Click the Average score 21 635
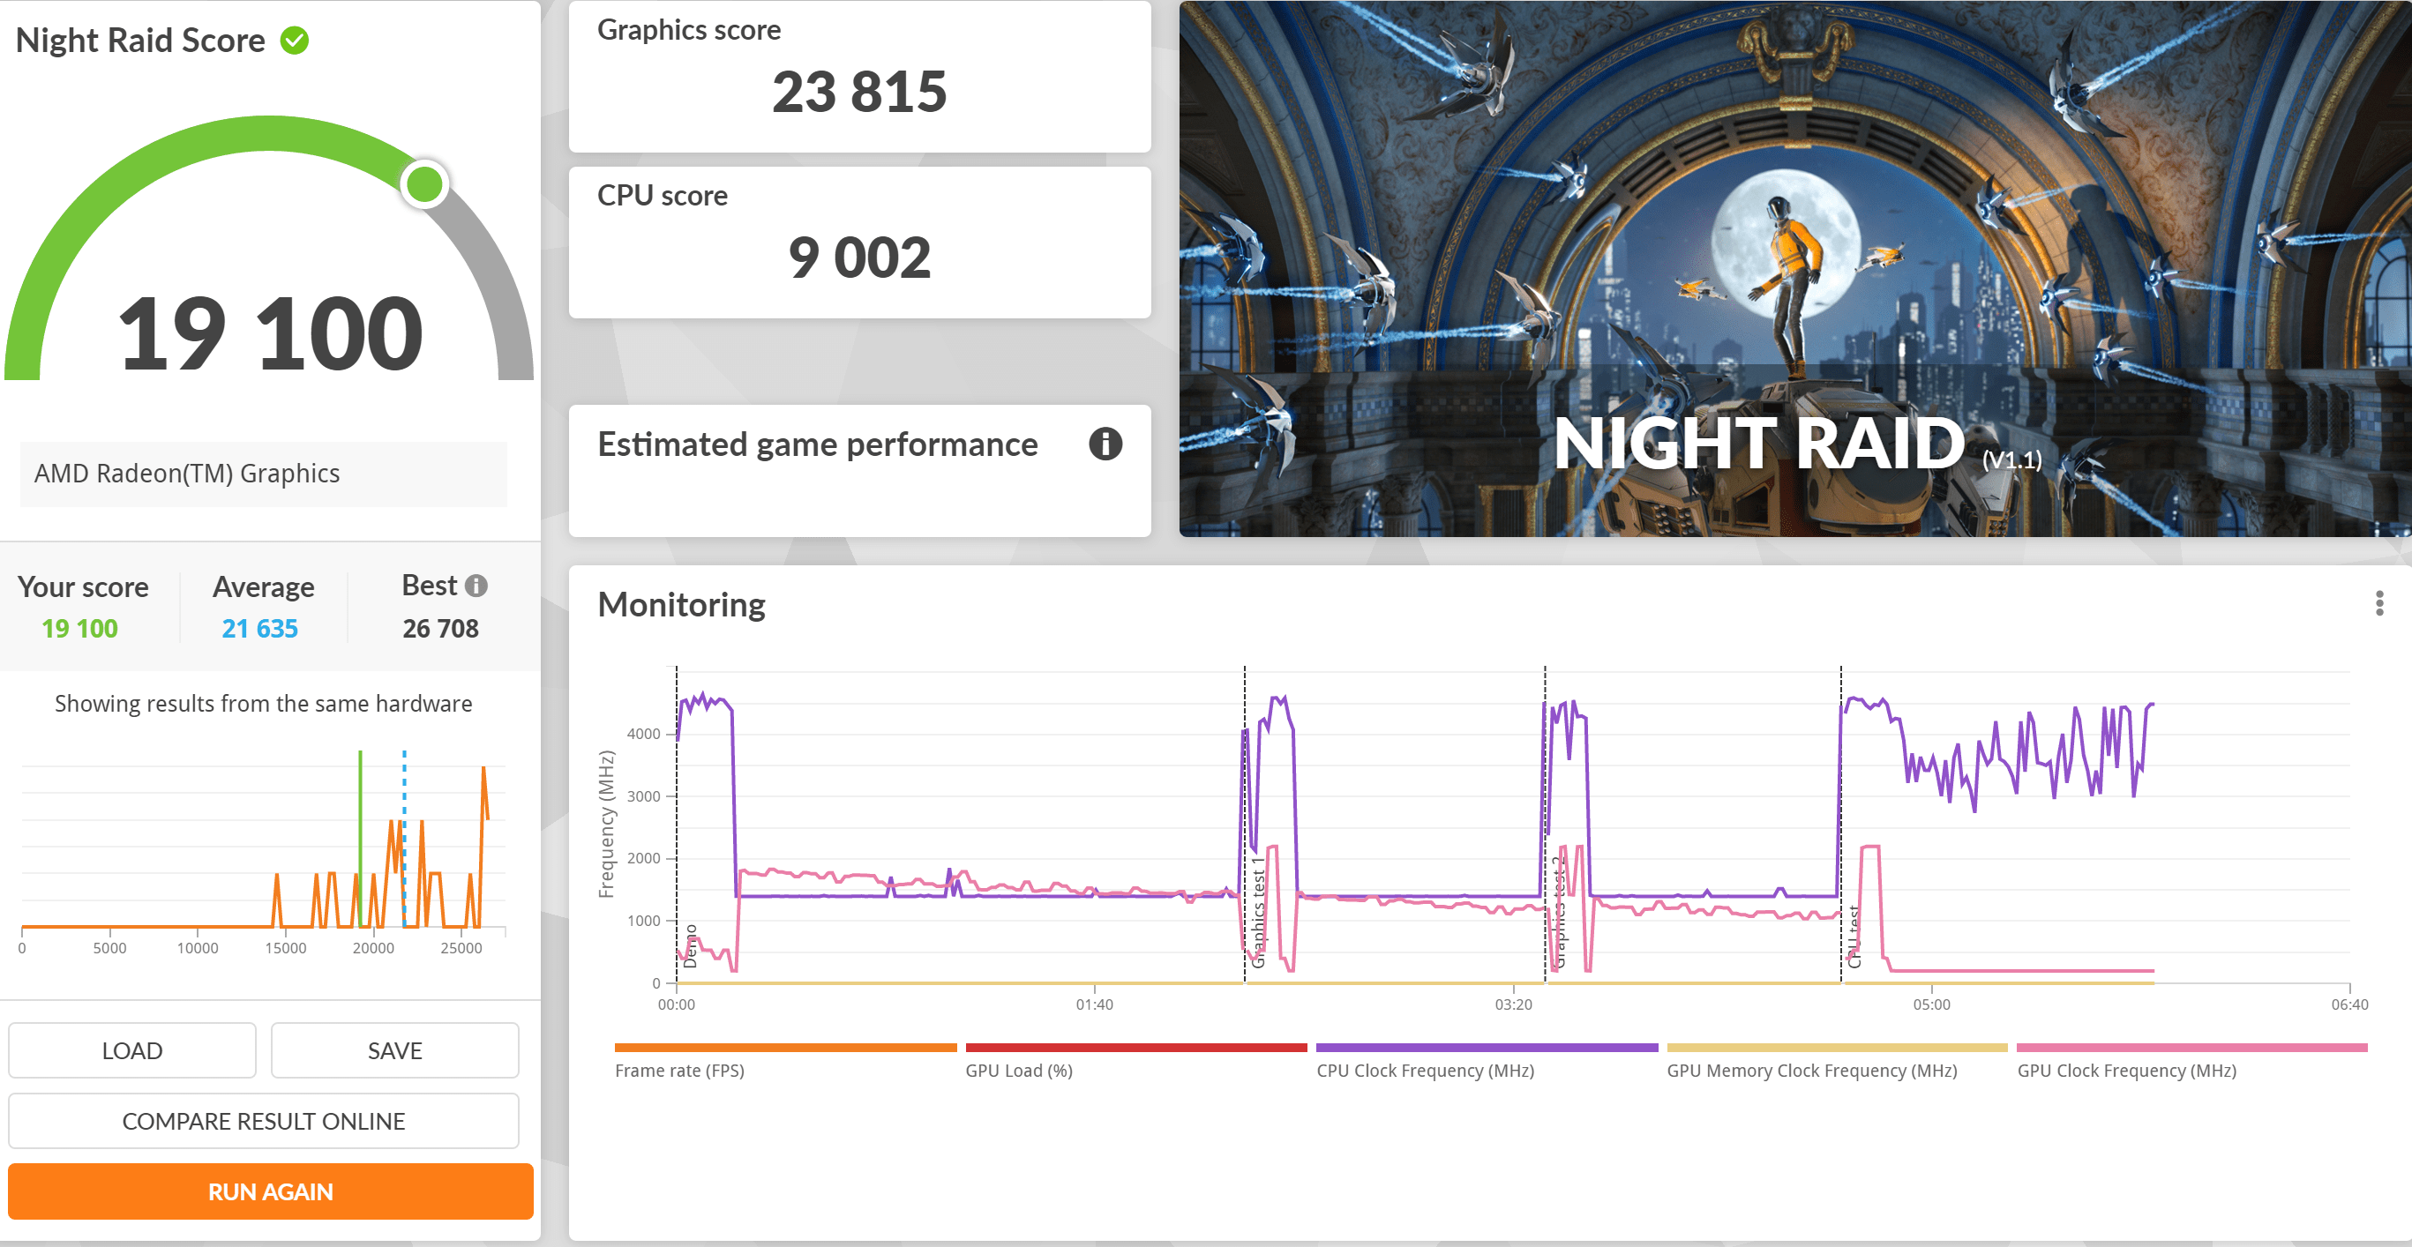This screenshot has width=2412, height=1247. point(259,628)
